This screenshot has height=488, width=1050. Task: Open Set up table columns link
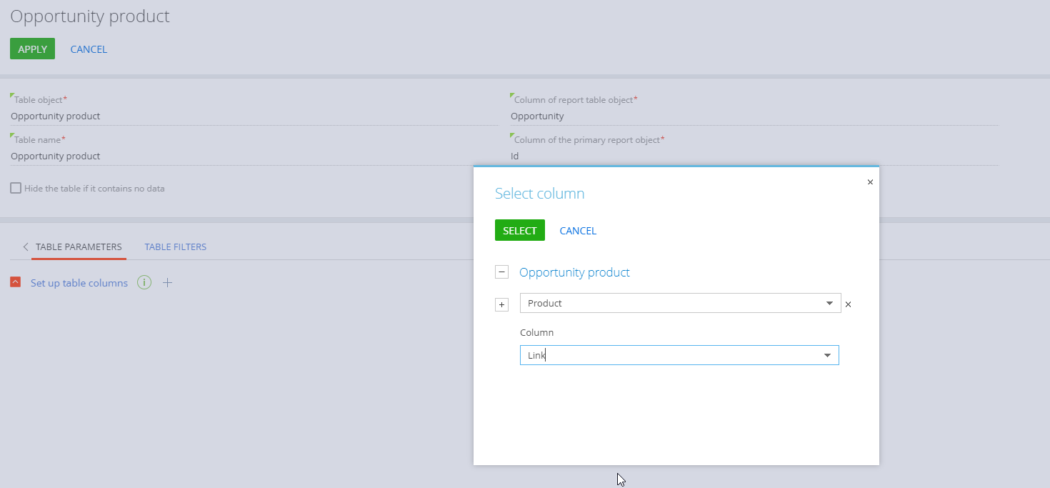click(79, 283)
